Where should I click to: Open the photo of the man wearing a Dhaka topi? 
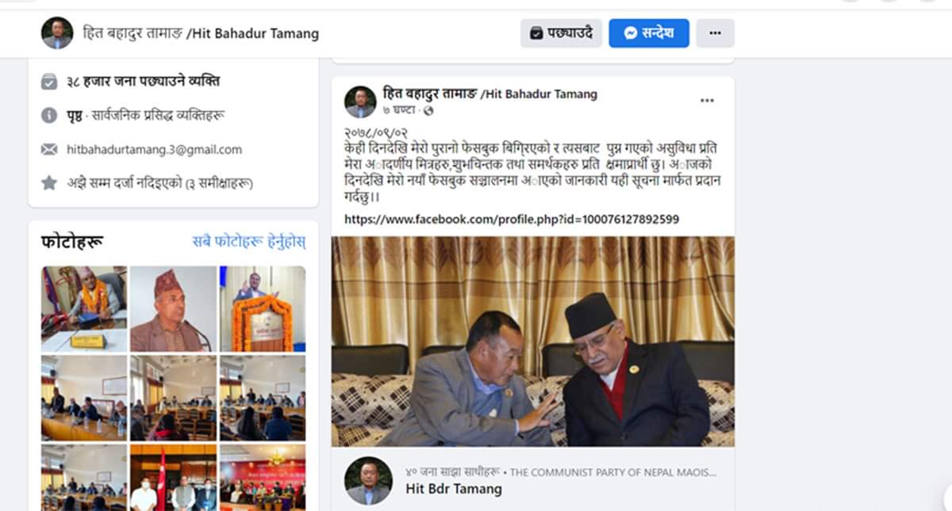click(173, 309)
